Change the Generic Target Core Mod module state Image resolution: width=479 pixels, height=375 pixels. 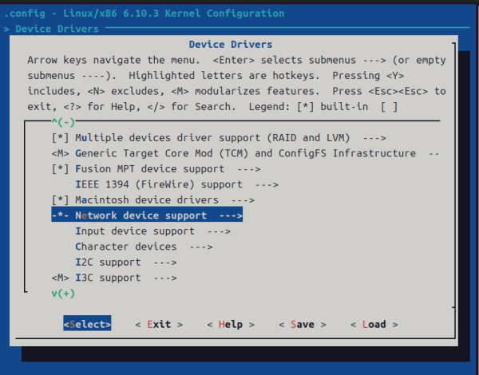tap(60, 154)
